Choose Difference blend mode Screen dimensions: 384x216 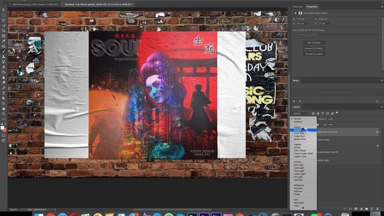coord(303,185)
